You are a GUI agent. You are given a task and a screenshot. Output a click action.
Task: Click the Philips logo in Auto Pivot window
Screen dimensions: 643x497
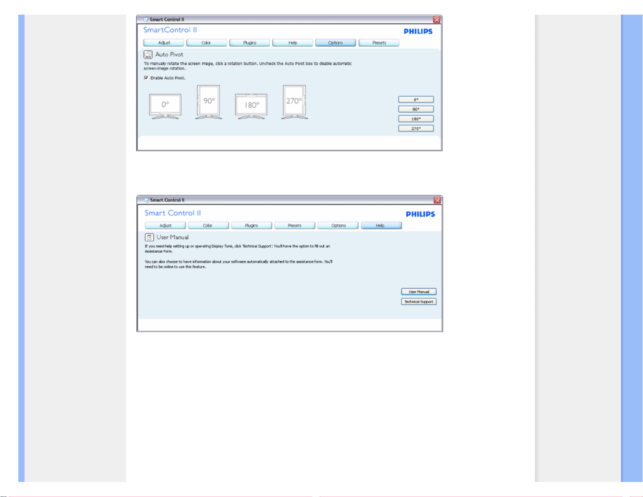pyautogui.click(x=418, y=32)
